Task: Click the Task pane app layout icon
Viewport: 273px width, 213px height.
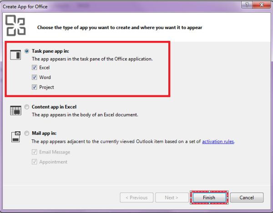Action: (x=15, y=55)
